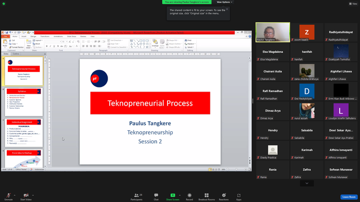Toggle Italic formatting
Screen dimensions: 360x202
[50, 46]
